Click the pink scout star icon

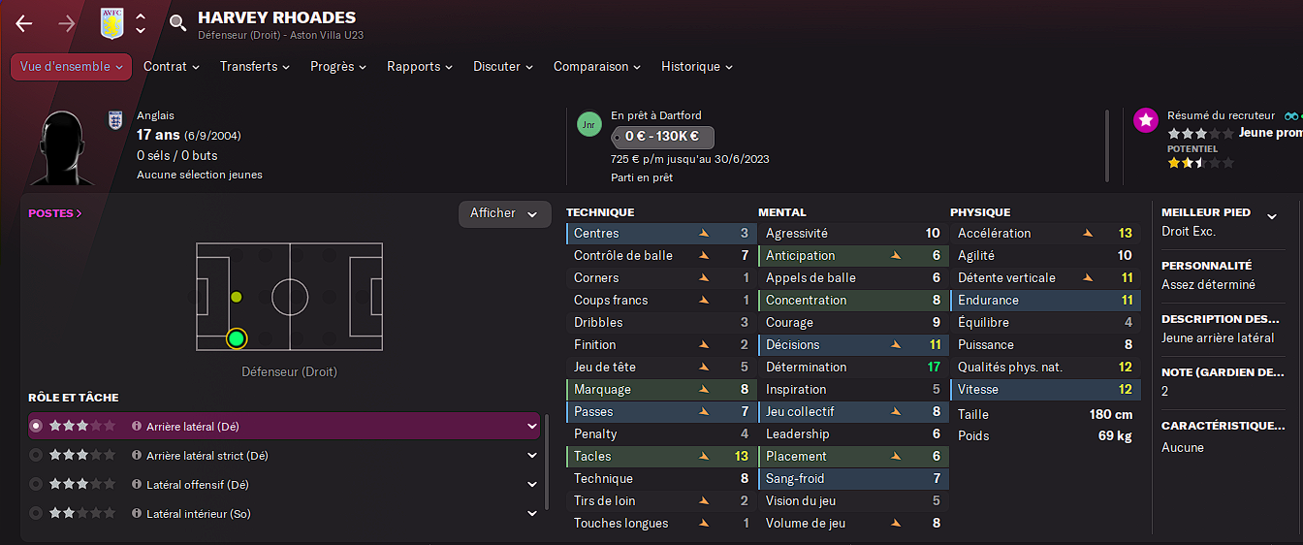tap(1146, 120)
